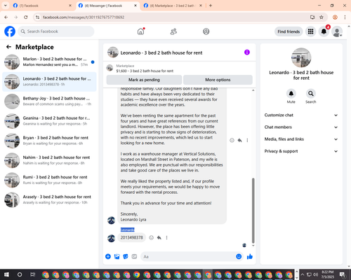The width and height of the screenshot is (351, 280).
Task: Open Chrome three-dot menu
Action: 345,17
